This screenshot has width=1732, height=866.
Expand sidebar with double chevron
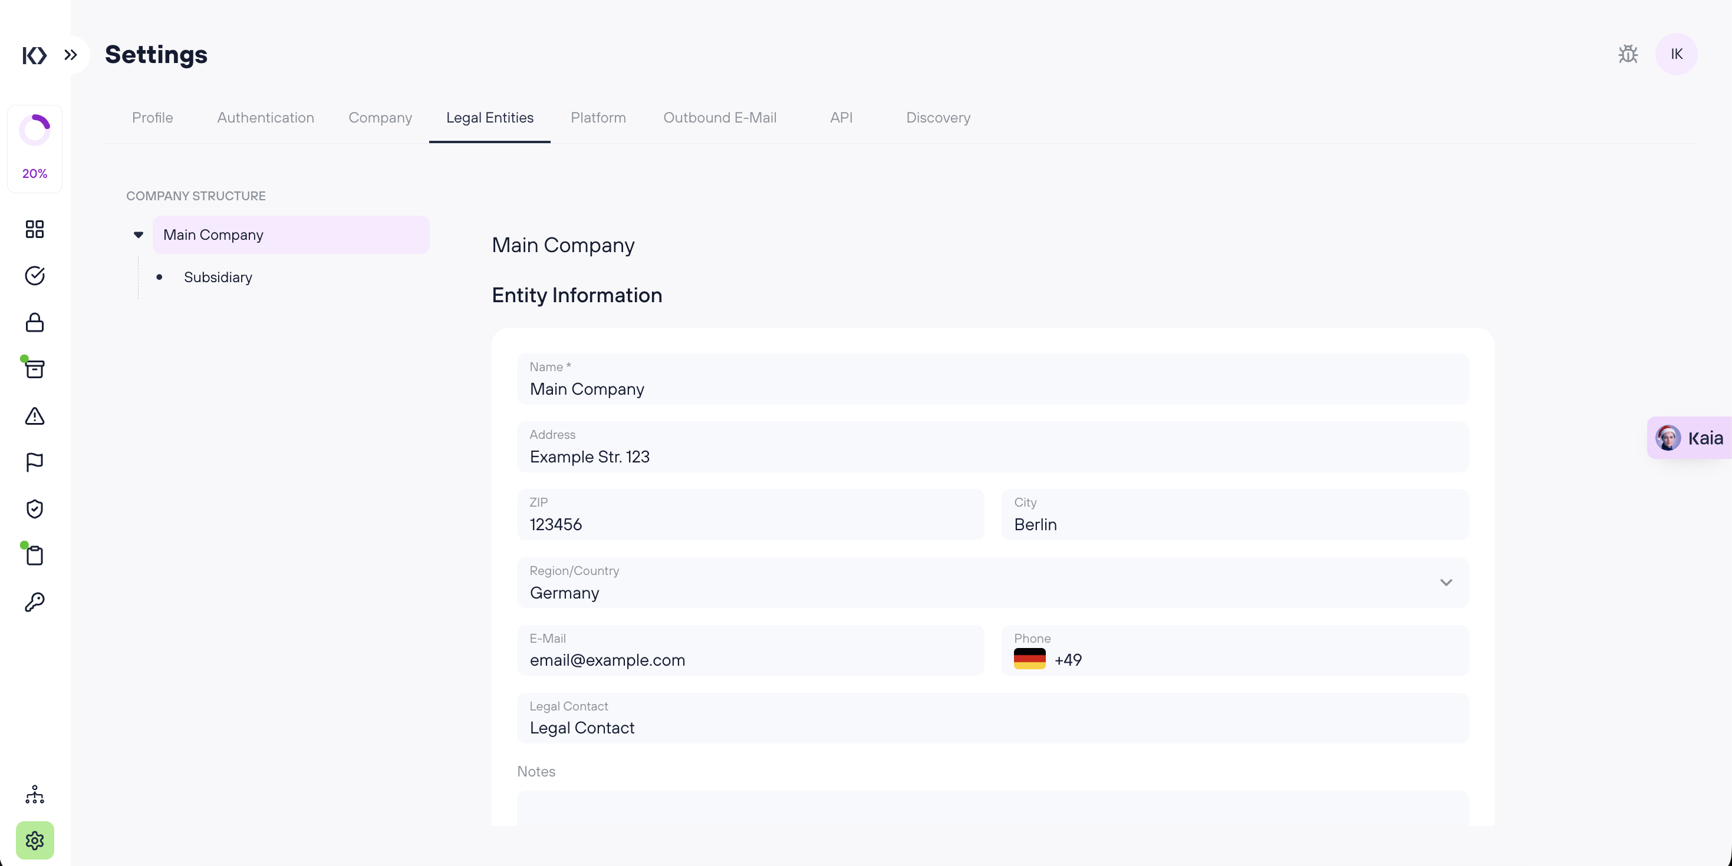71,54
